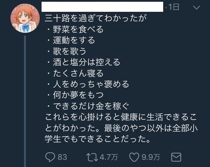
Task: Like the tweet with heart icon
Action: click(x=134, y=157)
